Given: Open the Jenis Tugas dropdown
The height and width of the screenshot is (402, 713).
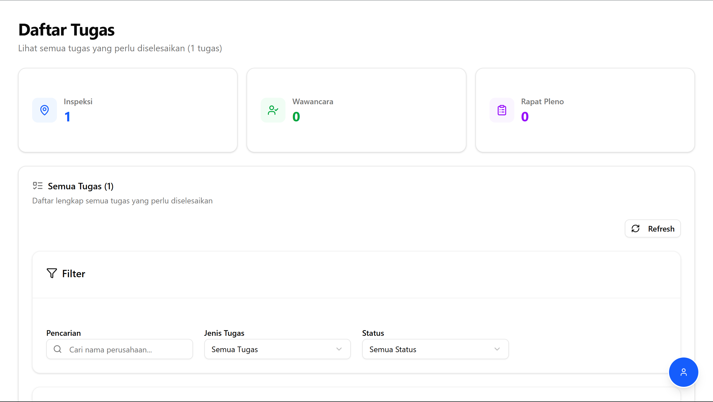Looking at the screenshot, I should 277,349.
